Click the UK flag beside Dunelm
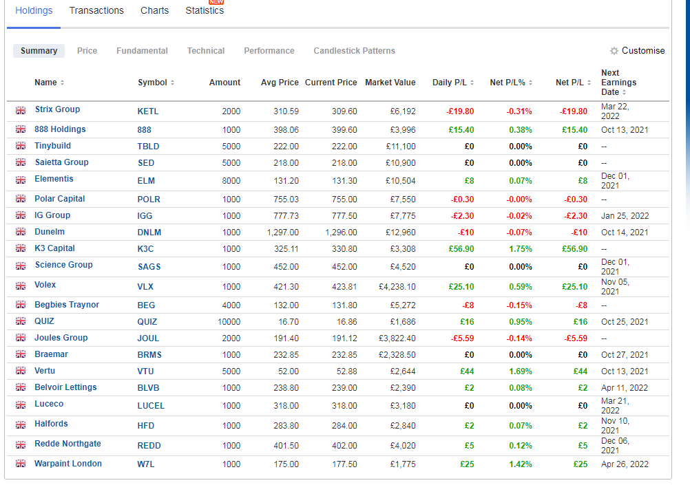The width and height of the screenshot is (690, 485). [21, 231]
